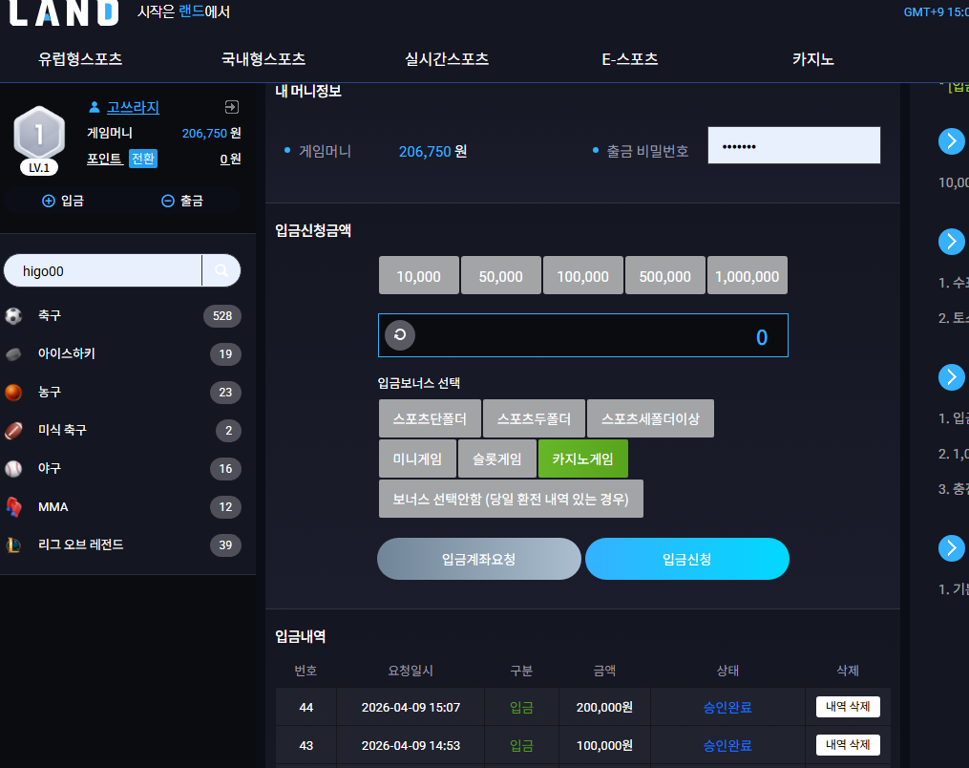Open the MMA boxing glove icon
Screen dimensions: 969x768
13,507
